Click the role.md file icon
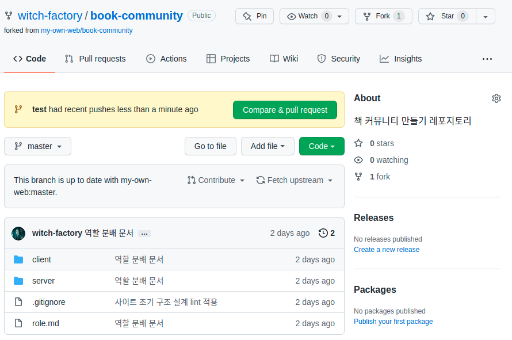This screenshot has width=512, height=340. click(x=18, y=323)
